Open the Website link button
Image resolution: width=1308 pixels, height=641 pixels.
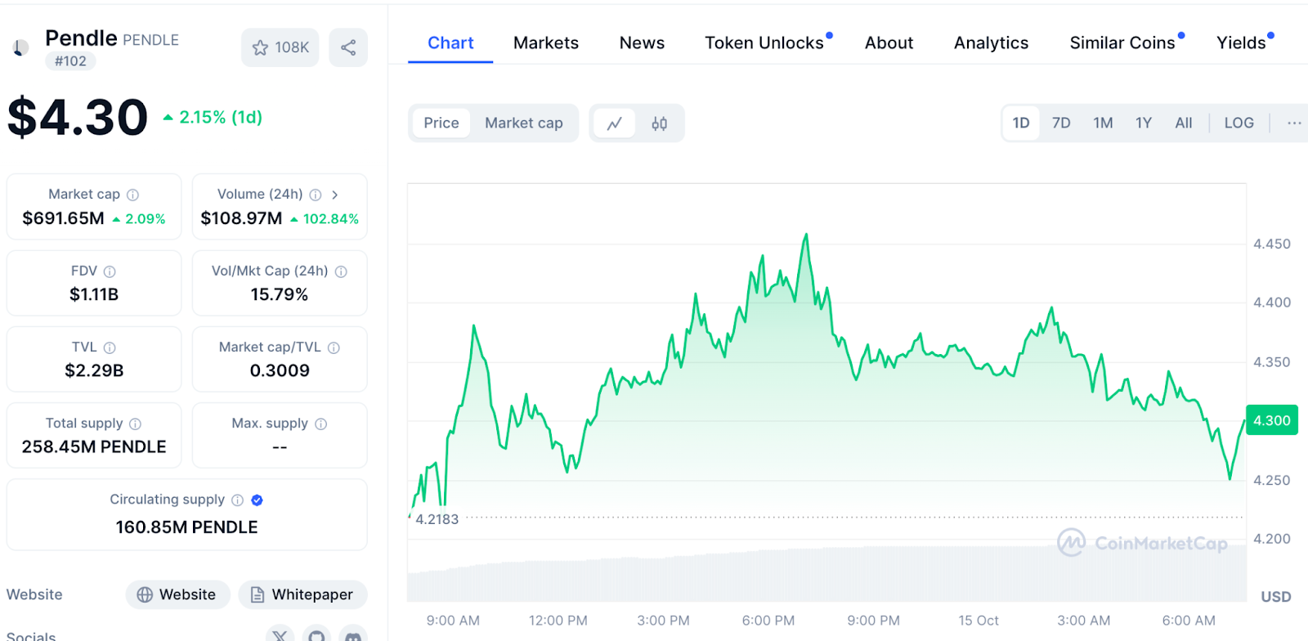[x=177, y=594]
